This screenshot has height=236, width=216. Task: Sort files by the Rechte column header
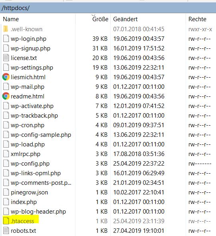point(197,19)
